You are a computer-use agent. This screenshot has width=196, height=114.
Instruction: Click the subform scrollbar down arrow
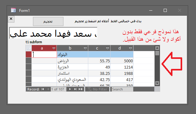157,83
